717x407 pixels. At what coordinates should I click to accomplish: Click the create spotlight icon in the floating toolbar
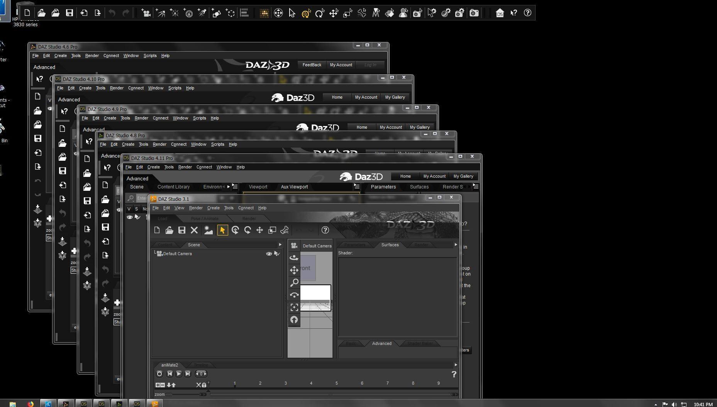click(202, 13)
